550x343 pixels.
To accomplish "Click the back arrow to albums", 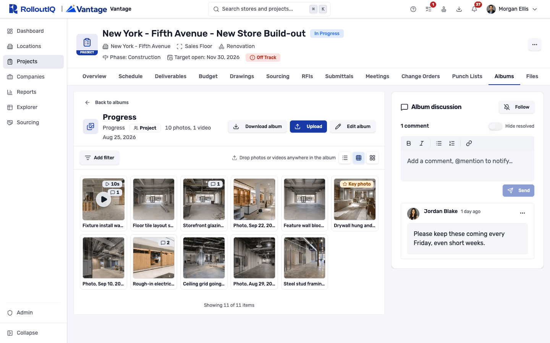I will click(87, 103).
